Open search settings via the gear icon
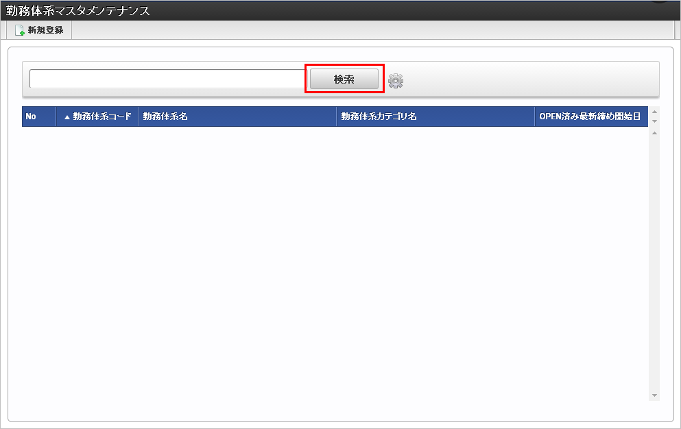The image size is (681, 429). [395, 80]
